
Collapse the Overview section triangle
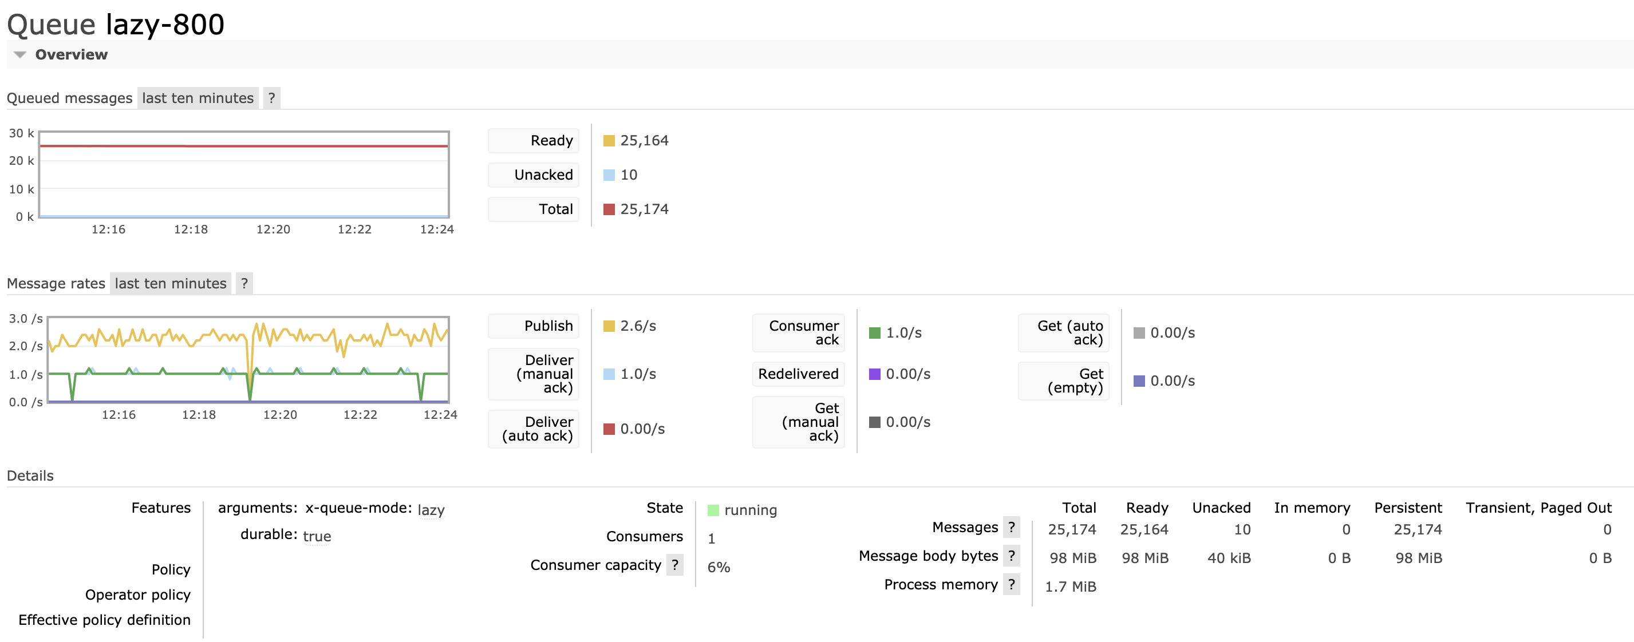coord(20,55)
